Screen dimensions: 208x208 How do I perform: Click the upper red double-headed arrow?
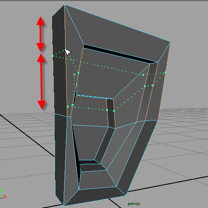click(40, 34)
